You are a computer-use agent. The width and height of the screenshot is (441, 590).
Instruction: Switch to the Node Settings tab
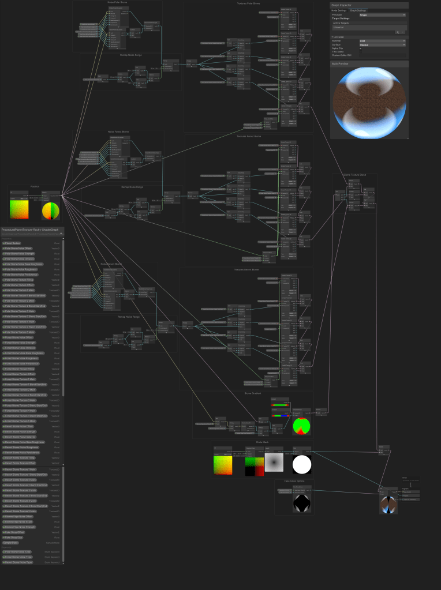pyautogui.click(x=339, y=10)
